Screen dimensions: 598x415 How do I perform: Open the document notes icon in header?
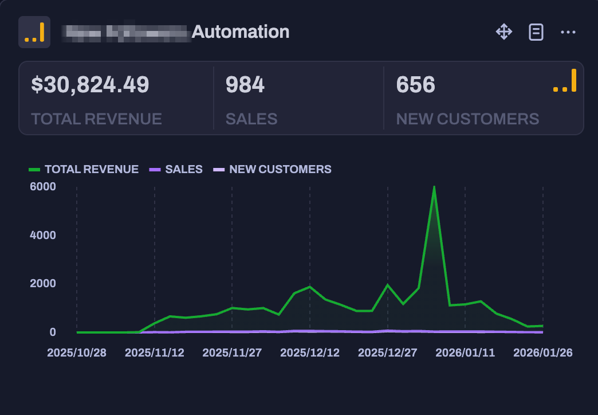(x=536, y=32)
